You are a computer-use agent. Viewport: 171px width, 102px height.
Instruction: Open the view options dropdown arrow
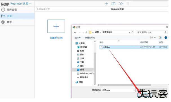155,38
